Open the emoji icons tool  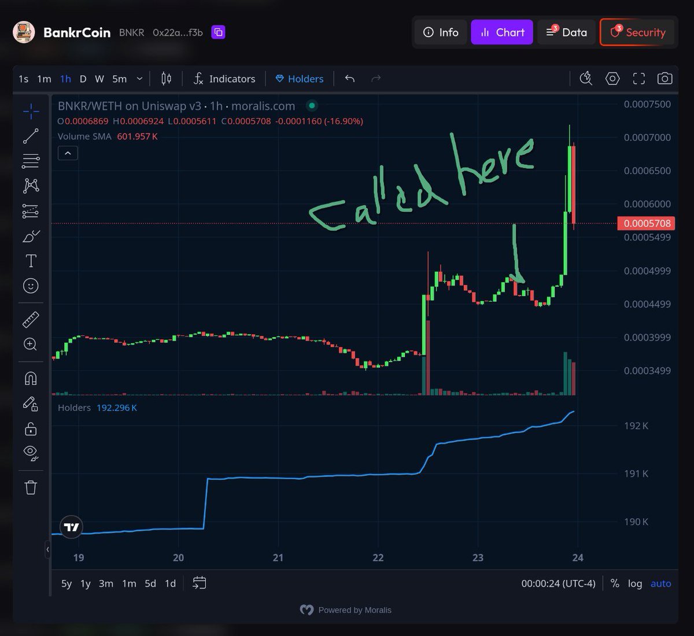[x=31, y=286]
